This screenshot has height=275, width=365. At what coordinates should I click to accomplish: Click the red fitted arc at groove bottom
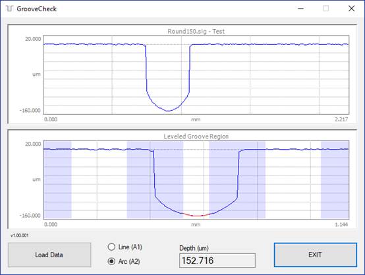197,216
